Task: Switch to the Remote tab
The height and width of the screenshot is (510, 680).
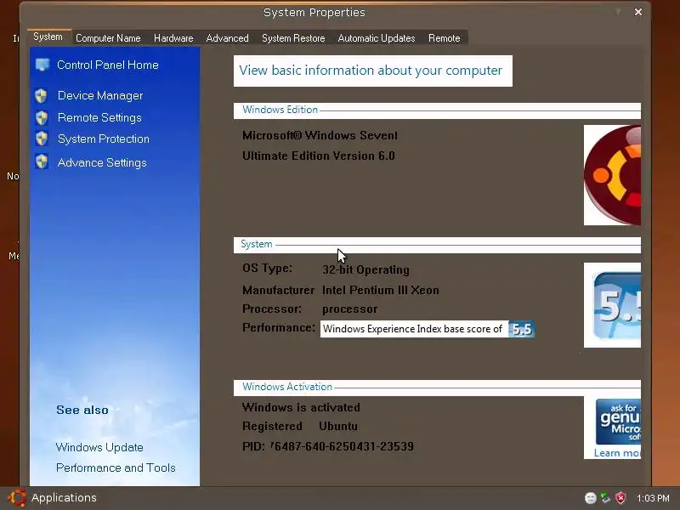Action: pyautogui.click(x=444, y=38)
